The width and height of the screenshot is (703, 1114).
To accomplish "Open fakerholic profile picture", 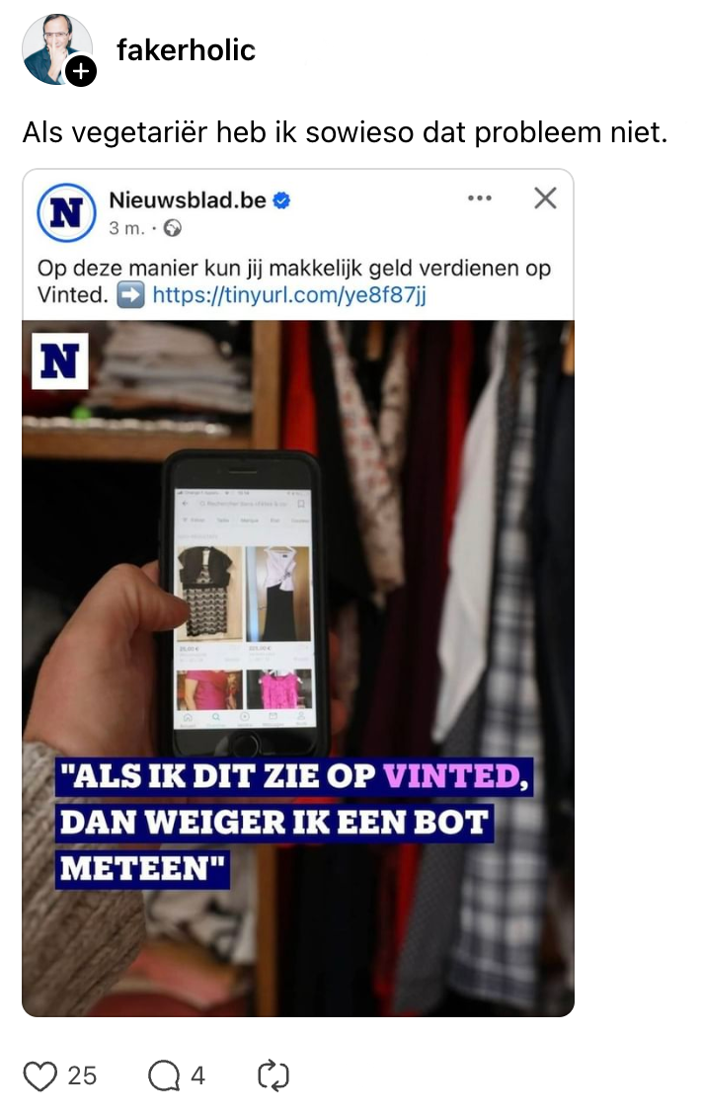I will pos(56,49).
